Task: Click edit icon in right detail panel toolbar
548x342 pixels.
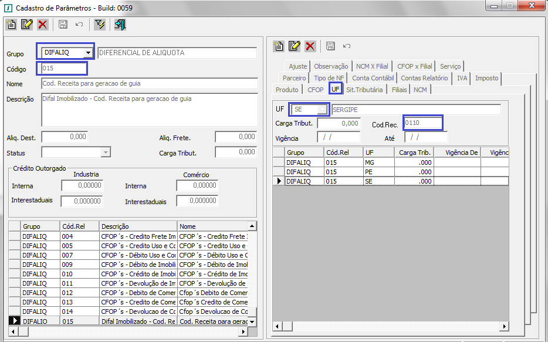Action: (x=295, y=46)
